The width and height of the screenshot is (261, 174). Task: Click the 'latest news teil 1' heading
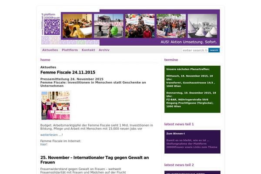[179, 124]
